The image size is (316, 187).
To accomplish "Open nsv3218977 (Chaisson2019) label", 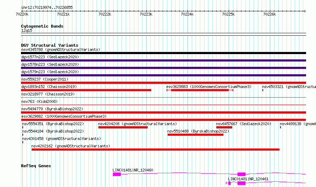I will [48, 94].
